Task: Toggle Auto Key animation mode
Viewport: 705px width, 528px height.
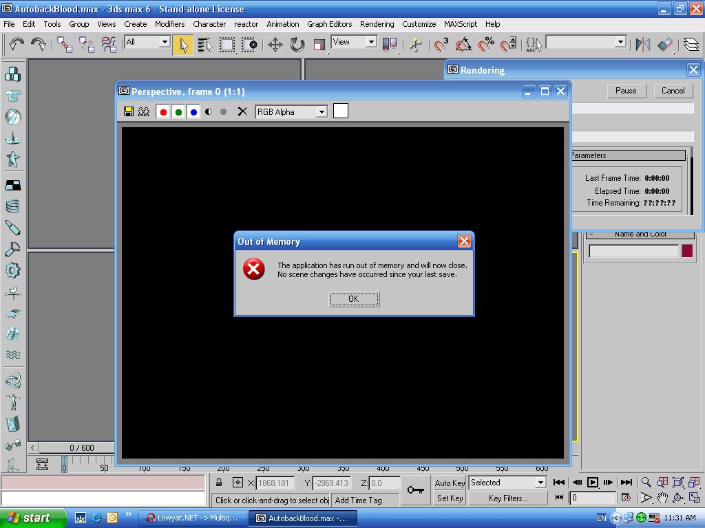Action: tap(449, 483)
